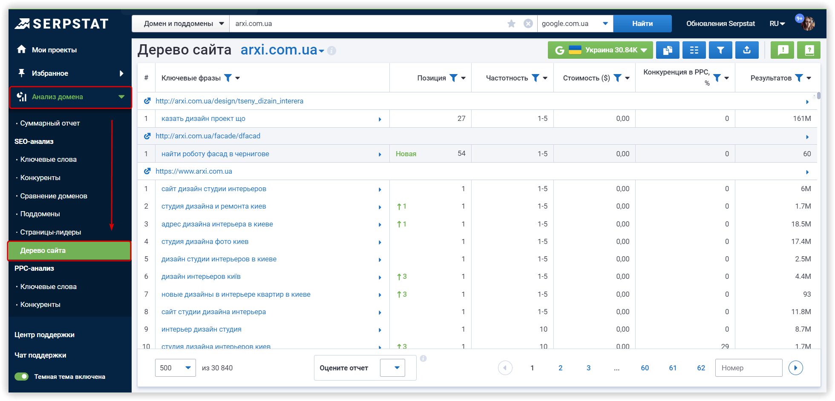Click the filter funnel in Позиция column
The width and height of the screenshot is (835, 401).
click(454, 78)
